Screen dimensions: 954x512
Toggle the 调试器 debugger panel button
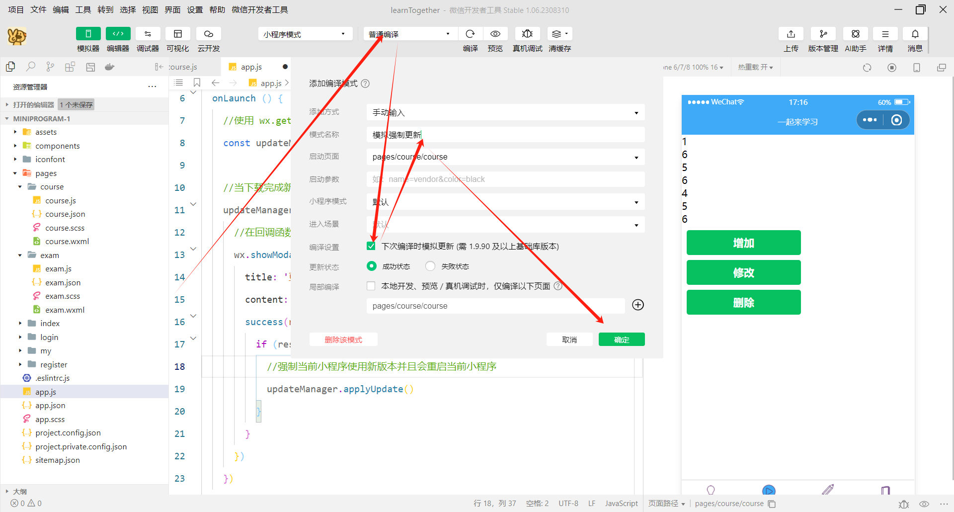pyautogui.click(x=148, y=34)
